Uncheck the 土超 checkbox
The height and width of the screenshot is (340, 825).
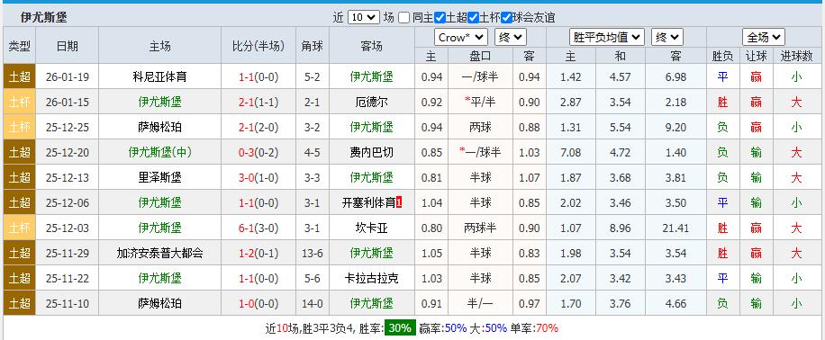click(440, 17)
